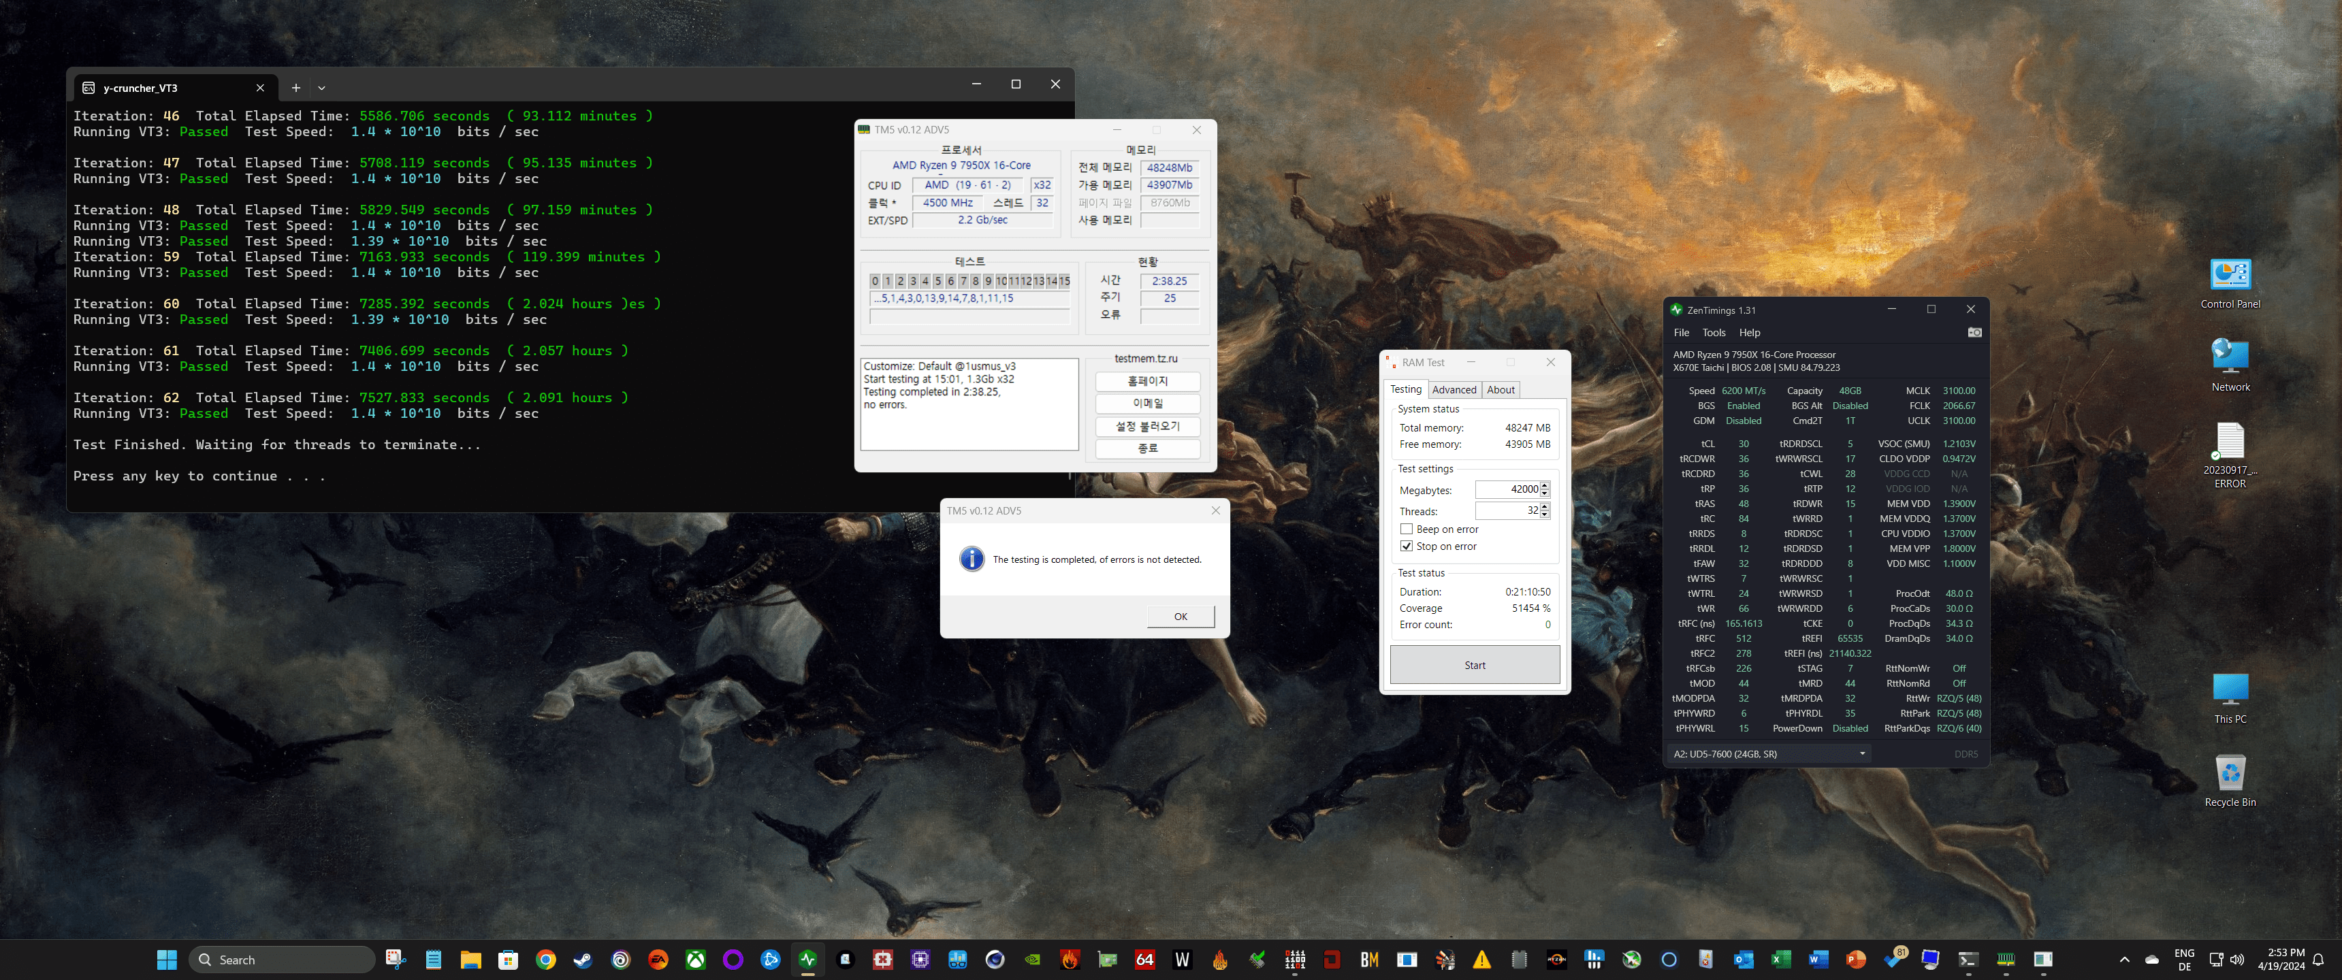The height and width of the screenshot is (980, 2342).
Task: Click the testmem.tz.ru link in TM5
Action: [x=1146, y=358]
